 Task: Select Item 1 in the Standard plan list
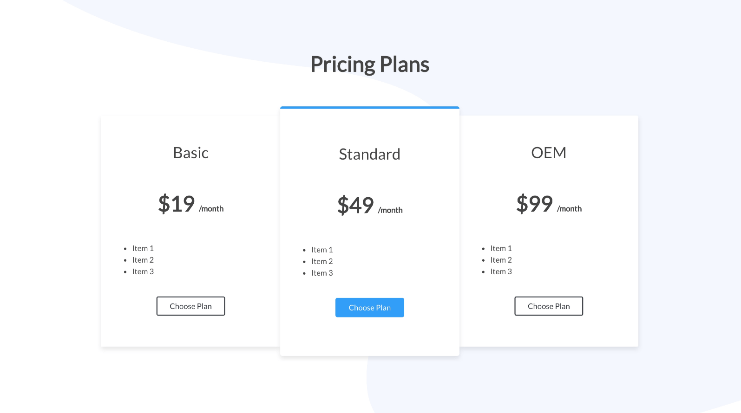coord(322,250)
